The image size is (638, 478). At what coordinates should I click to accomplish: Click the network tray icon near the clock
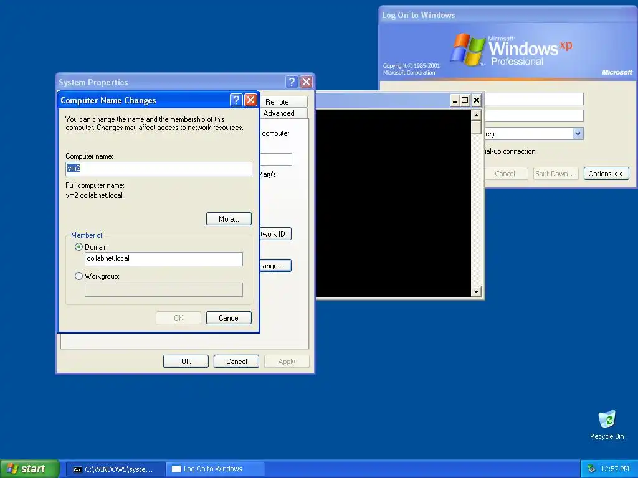pos(592,469)
